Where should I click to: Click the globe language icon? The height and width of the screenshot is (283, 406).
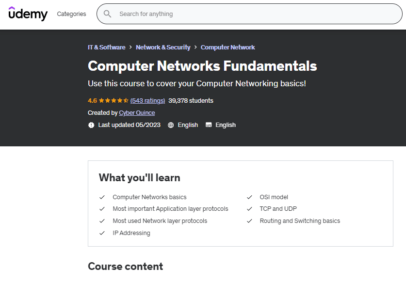171,125
